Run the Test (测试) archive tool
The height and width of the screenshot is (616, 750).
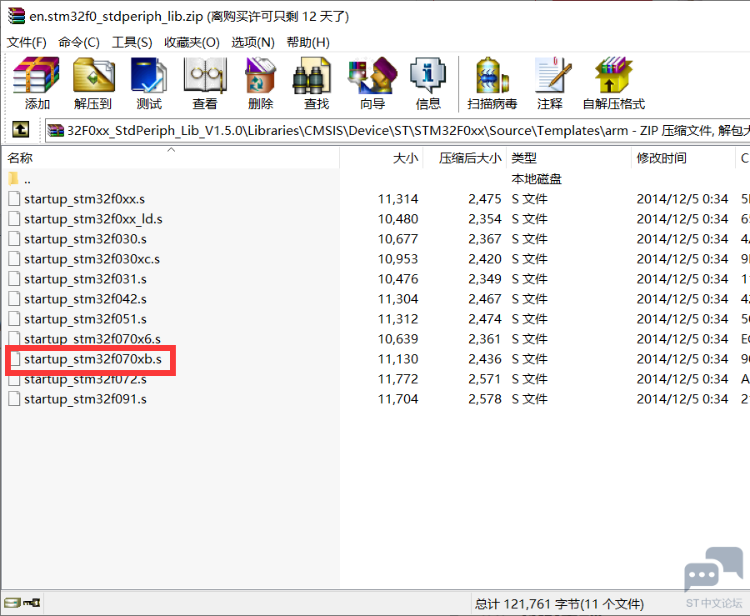149,76
